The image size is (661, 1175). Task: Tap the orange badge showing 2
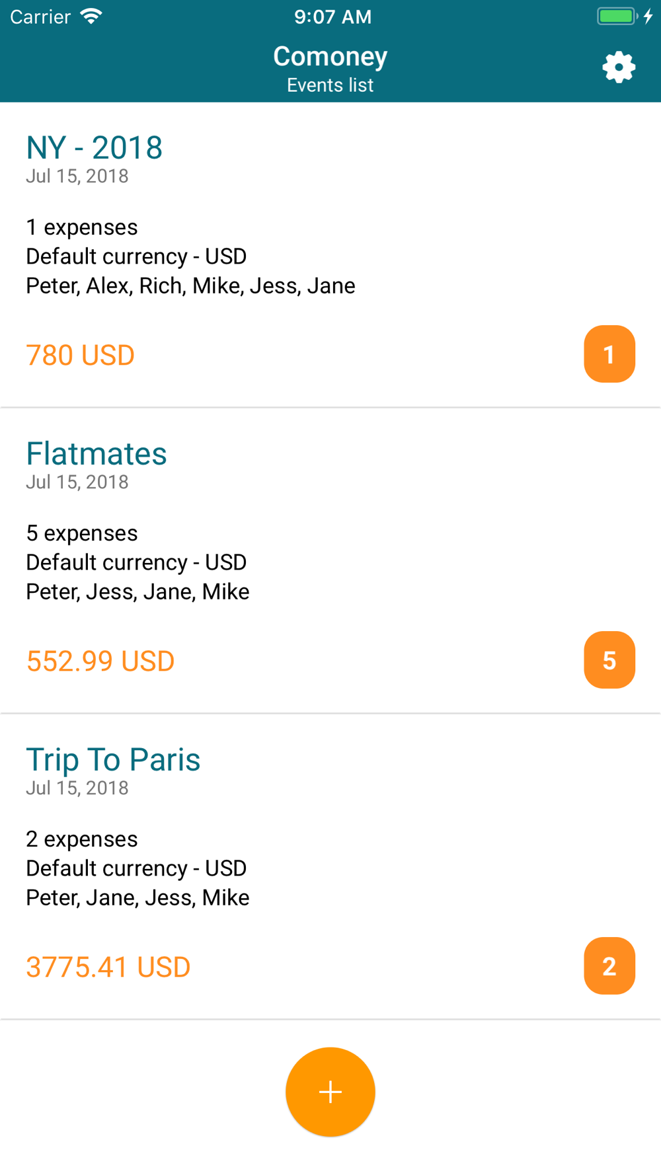click(609, 966)
